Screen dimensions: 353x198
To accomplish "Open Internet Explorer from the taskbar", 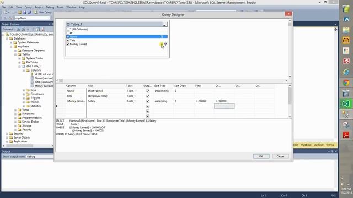I will pos(346,72).
